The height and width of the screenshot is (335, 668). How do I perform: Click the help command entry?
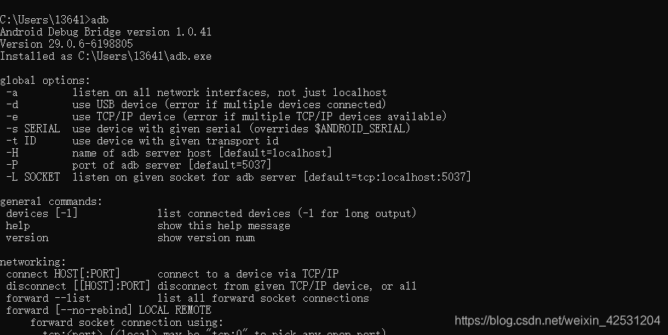(x=18, y=225)
